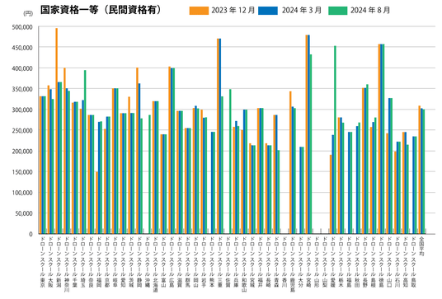Click the blue bar for 宮崎

(309, 134)
